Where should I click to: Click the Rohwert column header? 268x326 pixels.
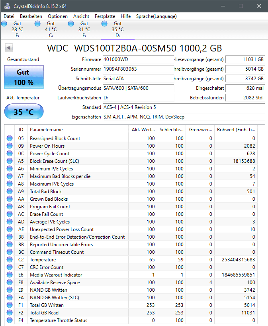tap(236, 130)
